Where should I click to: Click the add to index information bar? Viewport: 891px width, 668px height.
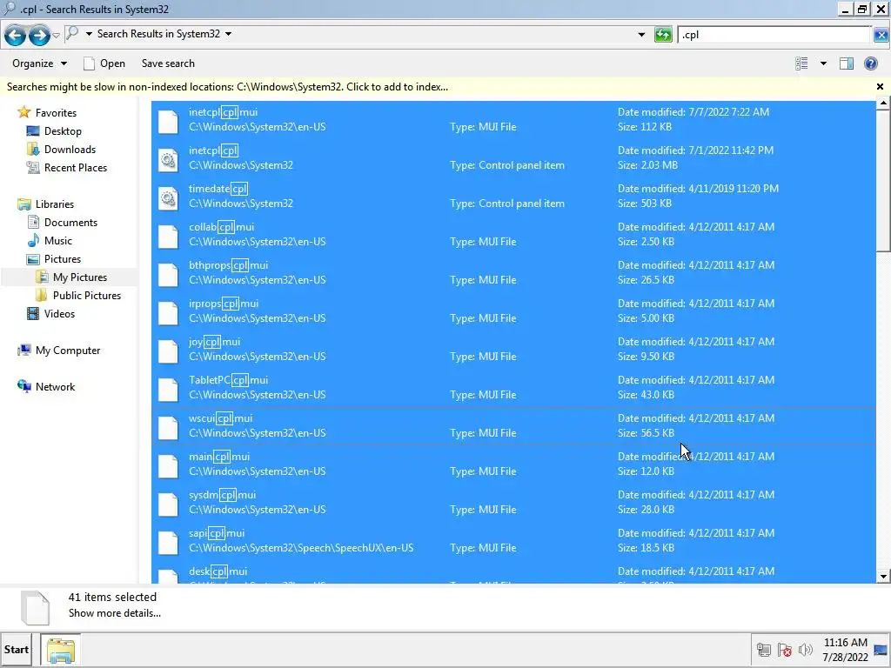coord(227,87)
